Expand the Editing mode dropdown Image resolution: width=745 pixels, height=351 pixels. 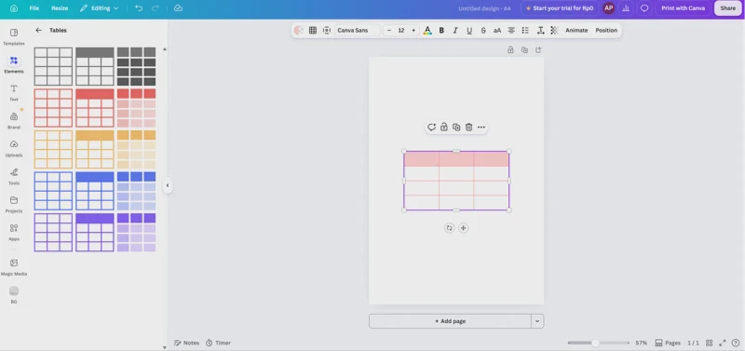tap(100, 8)
